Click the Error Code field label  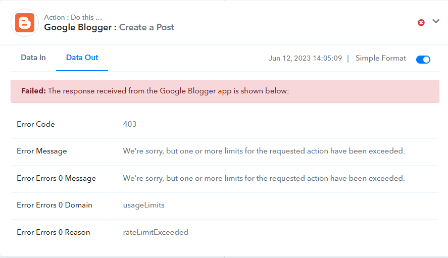coord(36,124)
